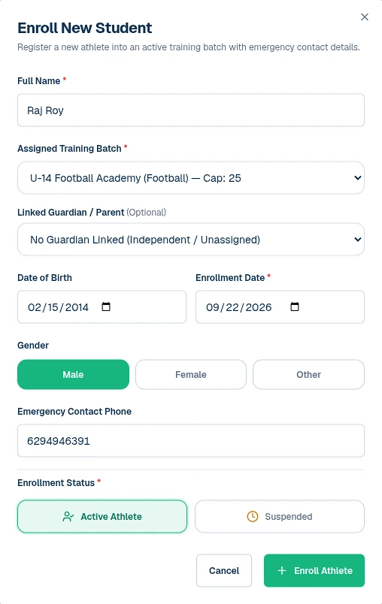382x604 pixels.
Task: Select Other gender option
Action: coord(308,374)
